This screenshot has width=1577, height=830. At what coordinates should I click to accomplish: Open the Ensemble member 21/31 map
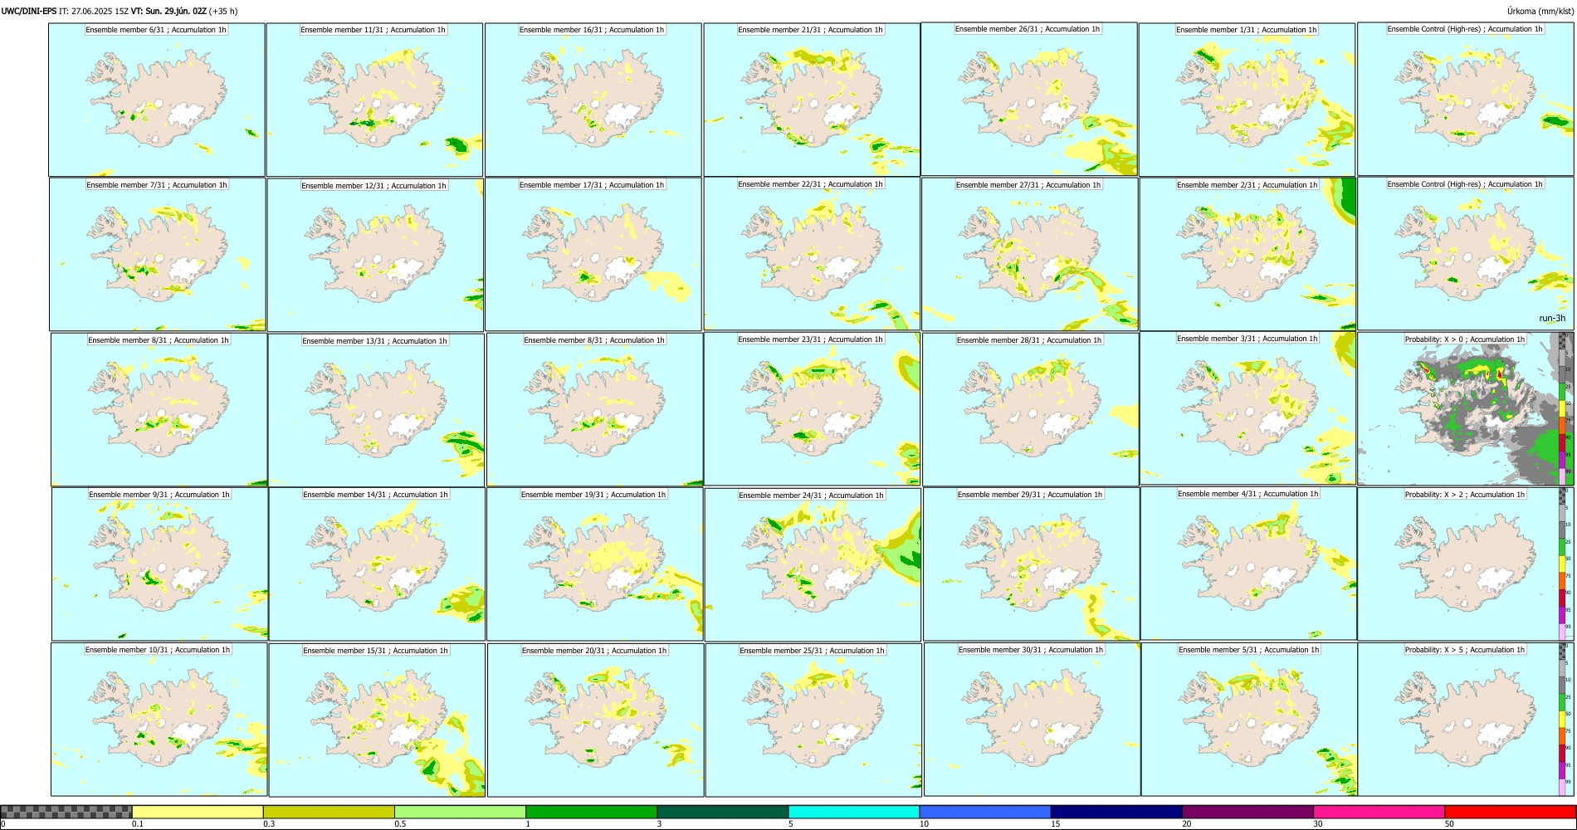812,100
